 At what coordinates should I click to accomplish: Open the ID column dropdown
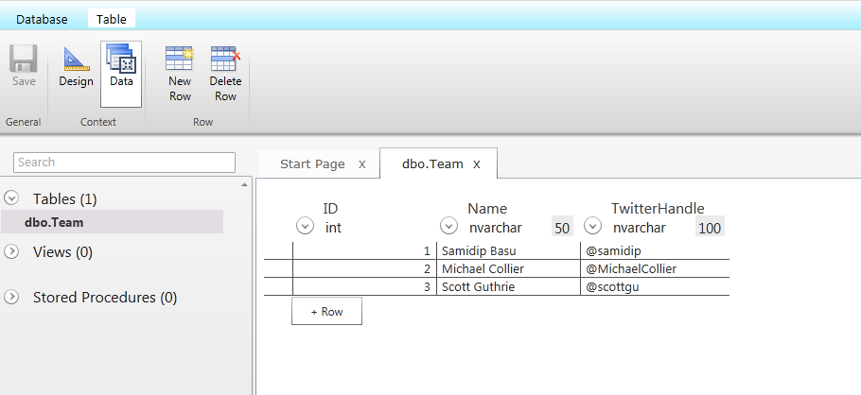(305, 226)
